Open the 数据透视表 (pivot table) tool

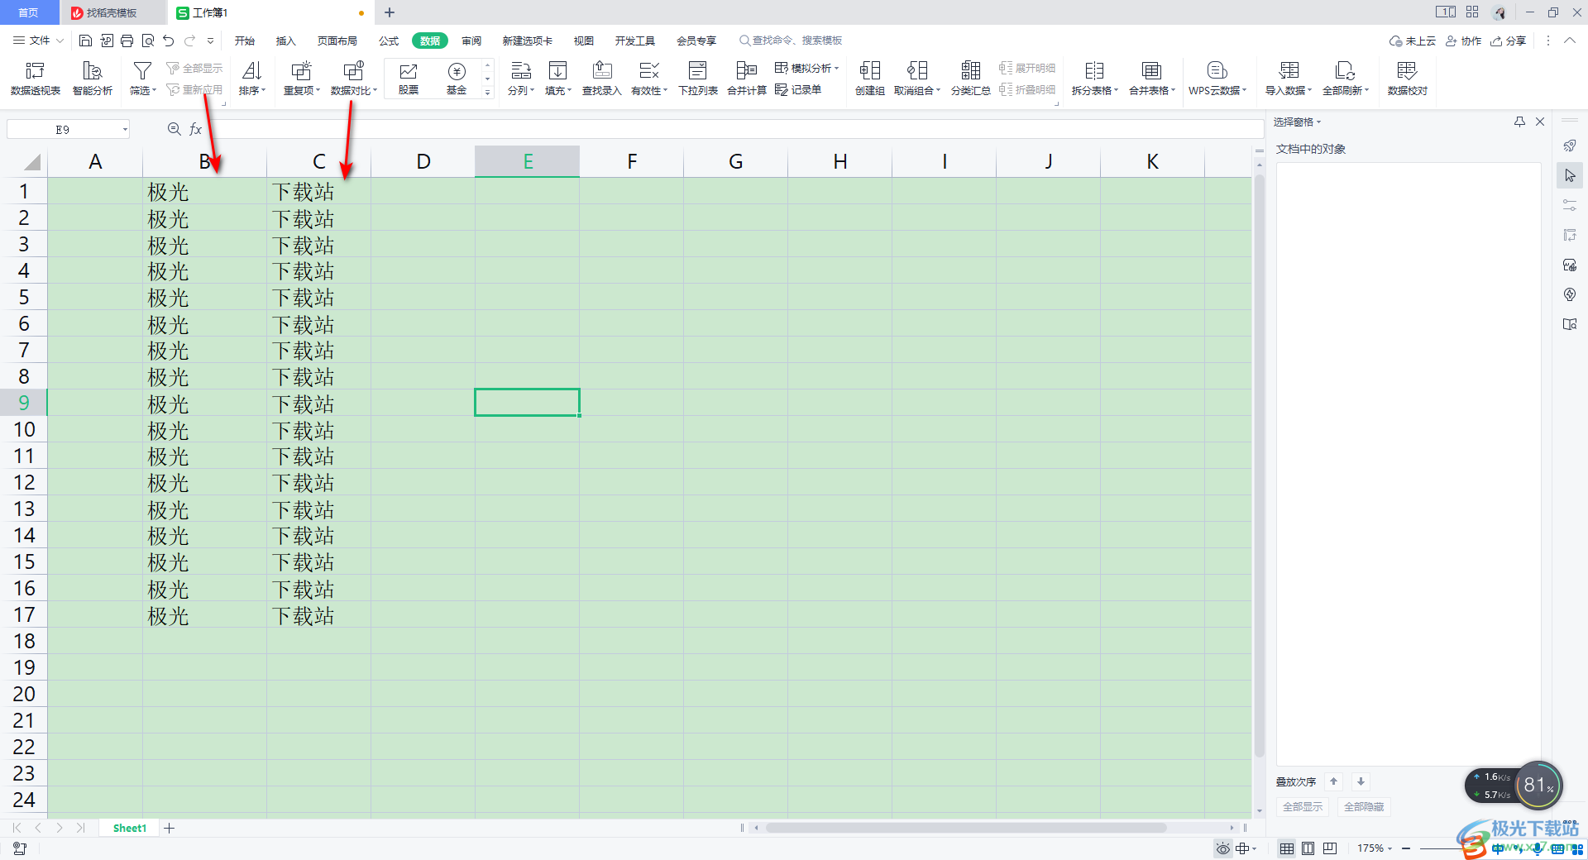click(x=36, y=79)
